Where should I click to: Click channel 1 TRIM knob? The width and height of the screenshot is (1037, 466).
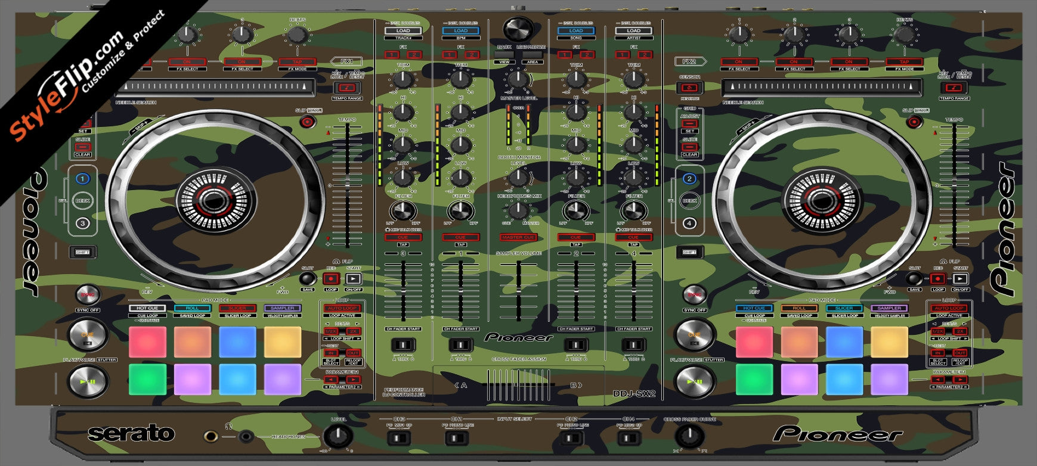coord(461,79)
